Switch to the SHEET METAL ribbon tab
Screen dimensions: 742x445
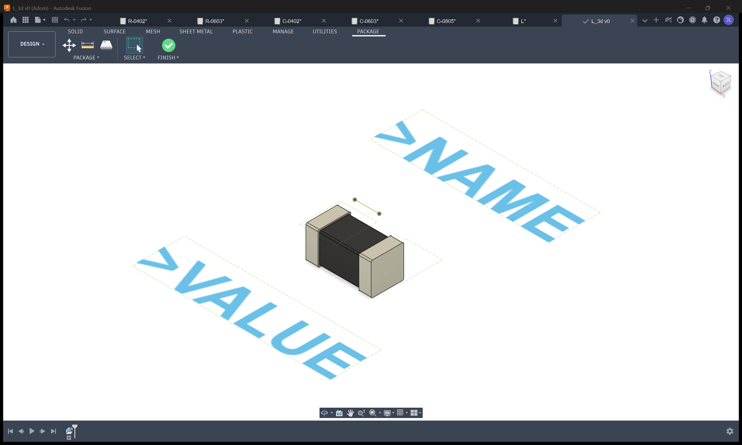(196, 32)
